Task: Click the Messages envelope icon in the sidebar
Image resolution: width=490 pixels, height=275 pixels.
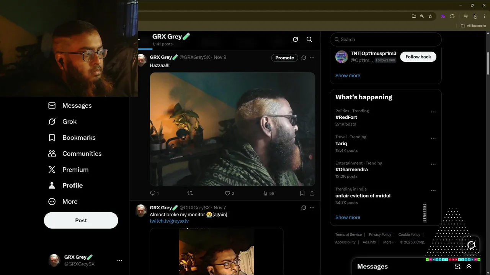Action: 52,105
